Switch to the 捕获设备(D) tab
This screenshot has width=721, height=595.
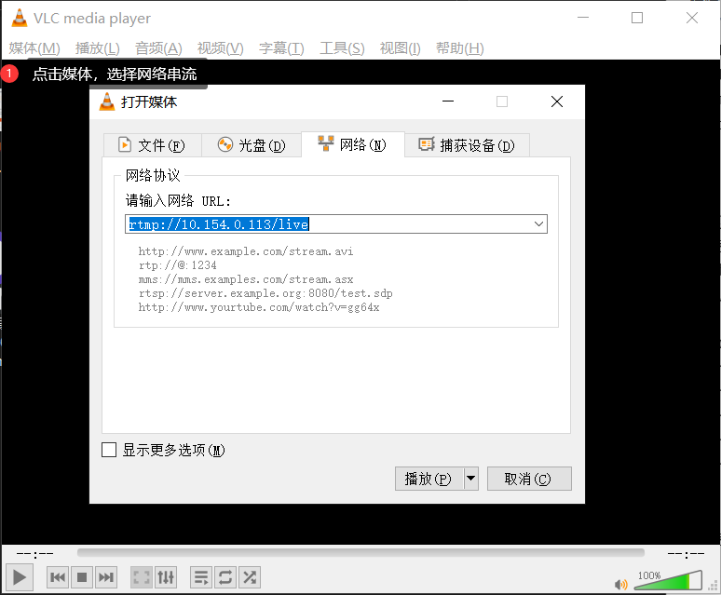[468, 145]
